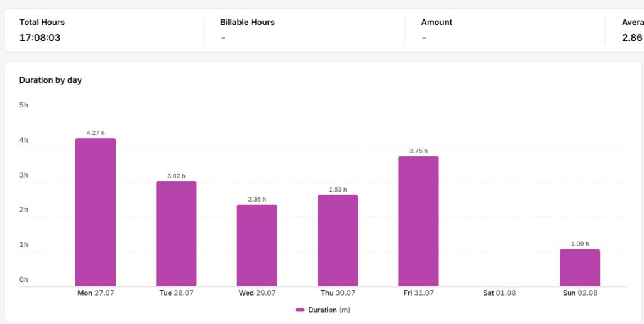
Task: Click the Duration by day heading
Action: click(x=50, y=80)
